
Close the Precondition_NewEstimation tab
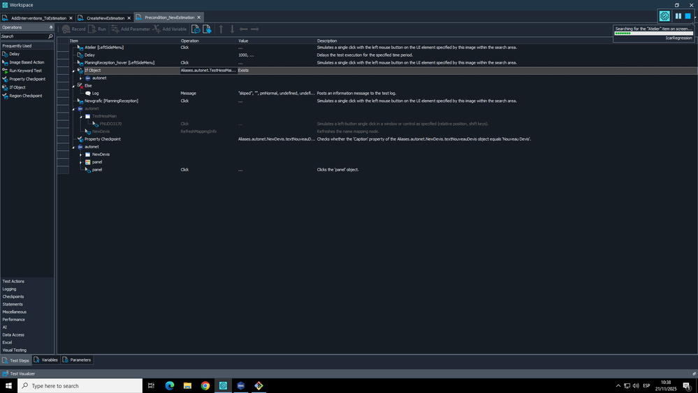198,17
